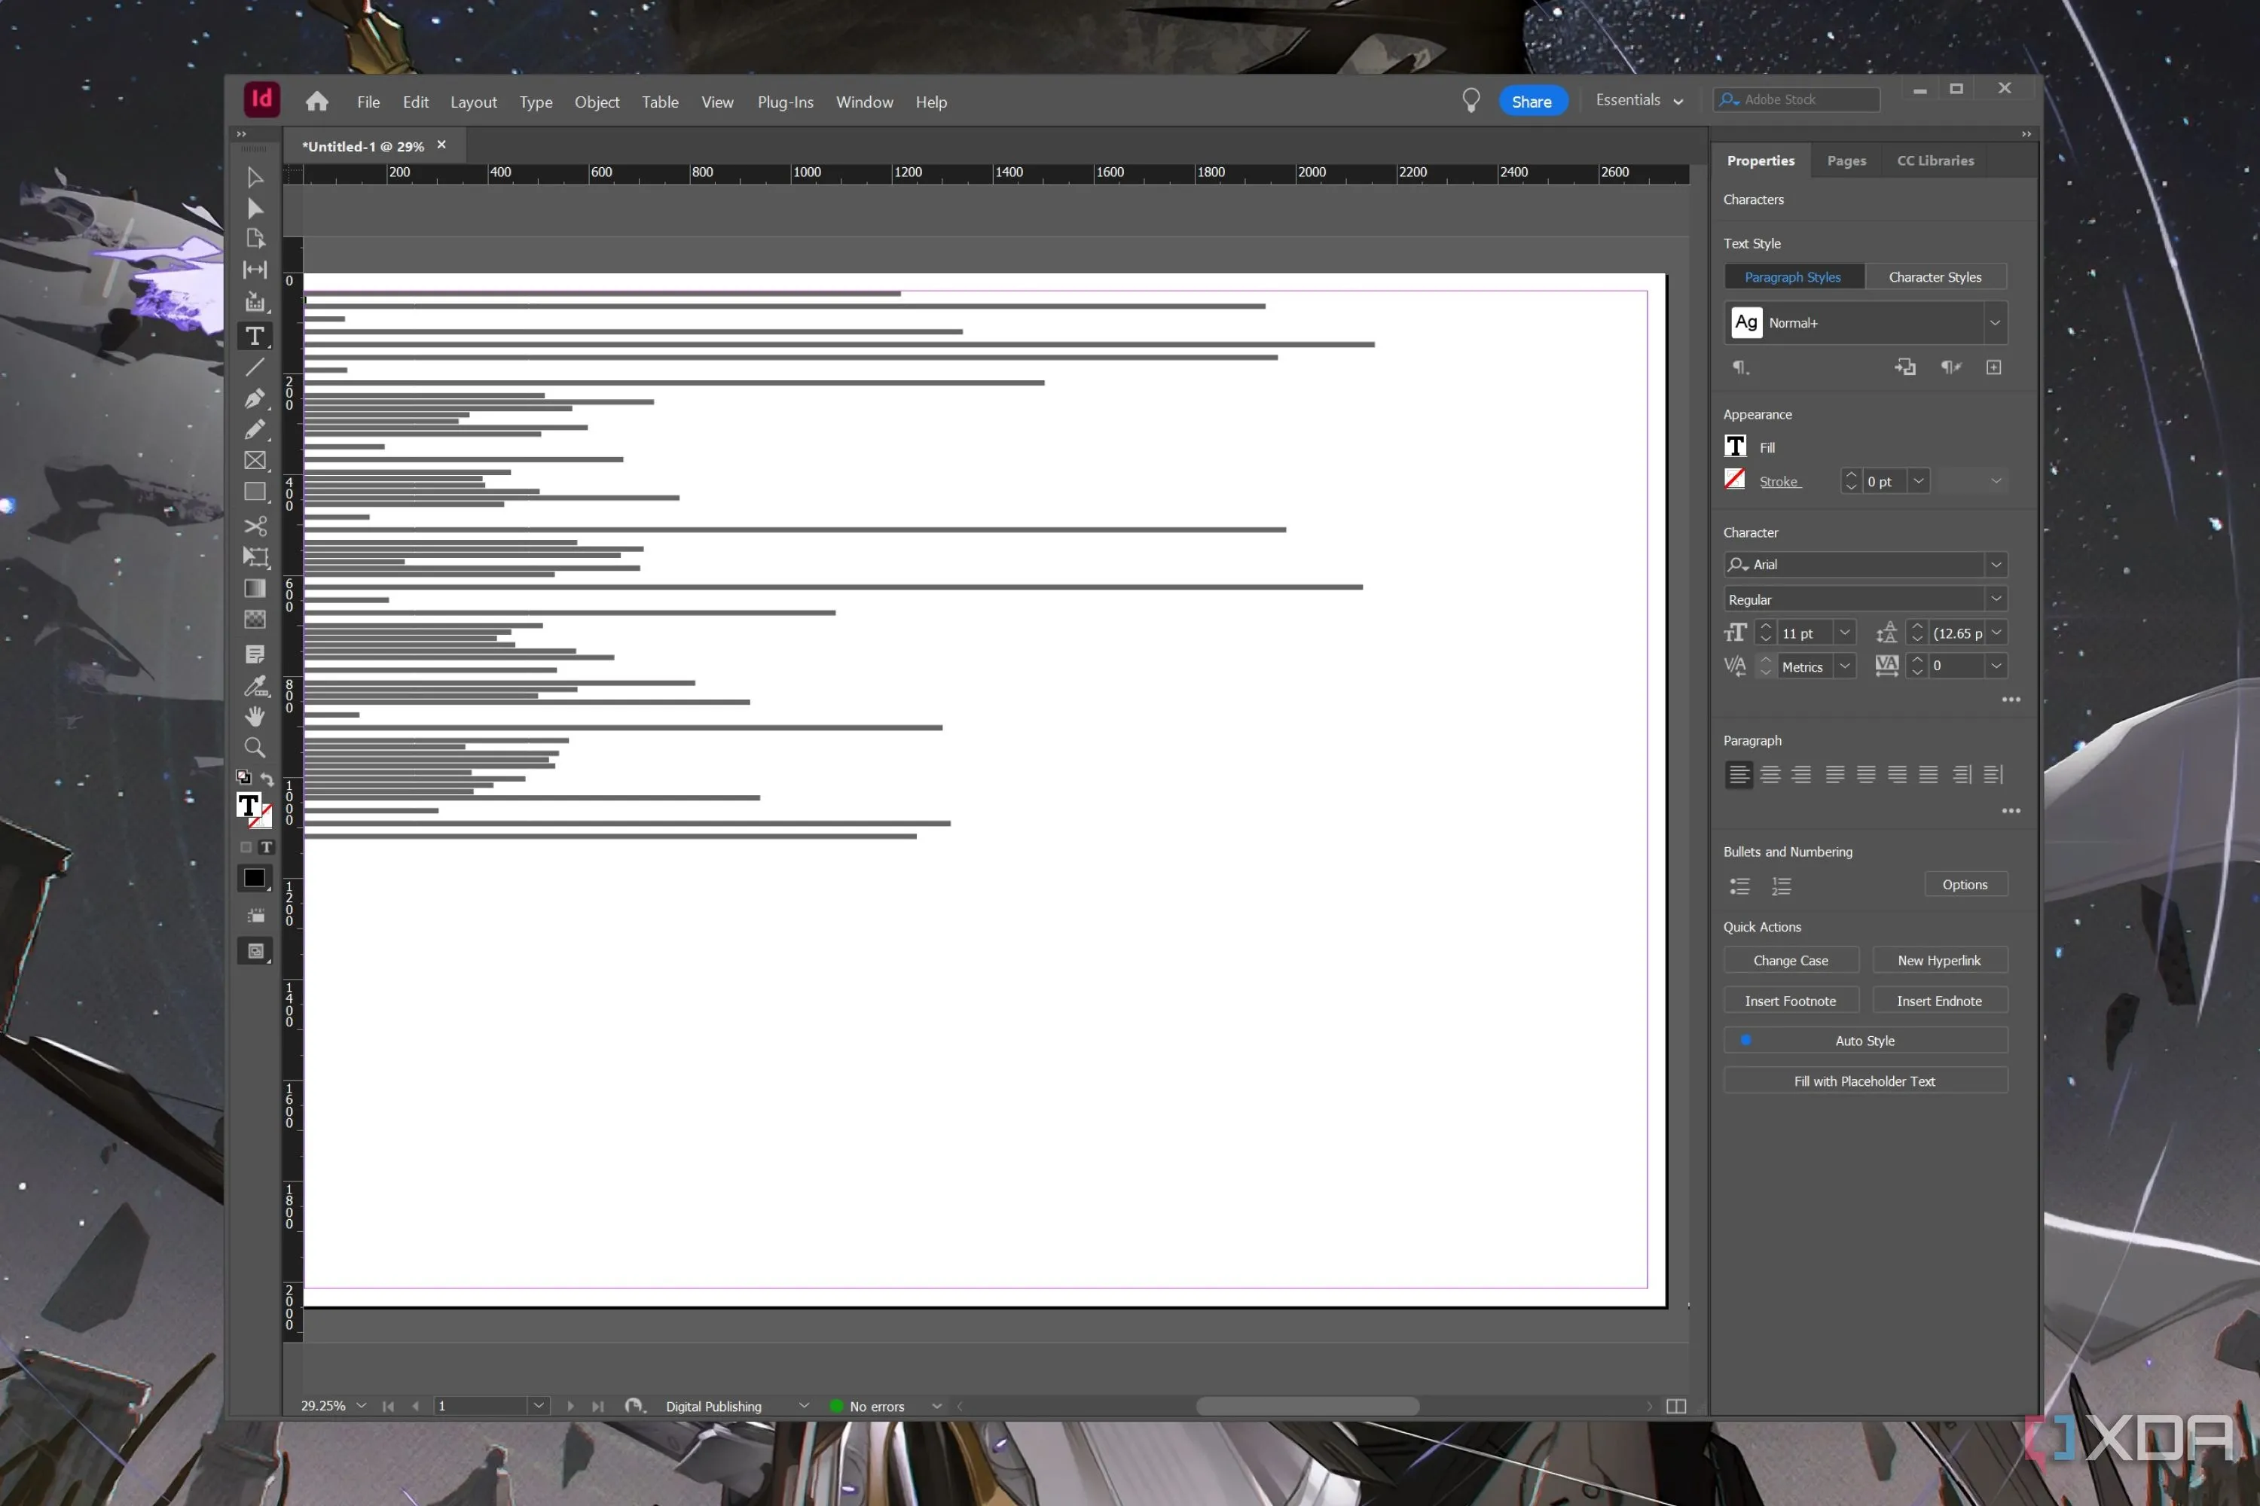Expand the Essentials workspace dropdown
Image resolution: width=2260 pixels, height=1506 pixels.
(1639, 101)
